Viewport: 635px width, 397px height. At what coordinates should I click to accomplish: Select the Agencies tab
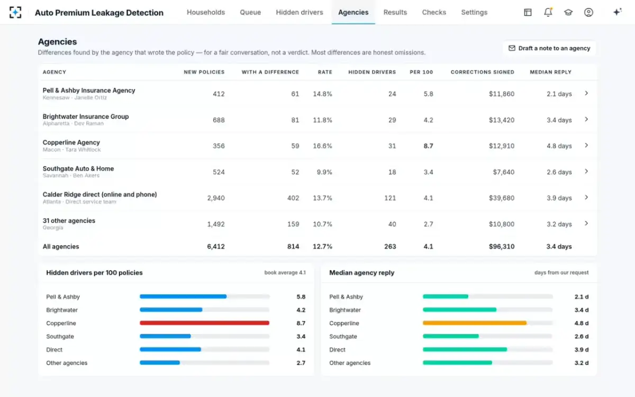tap(353, 12)
